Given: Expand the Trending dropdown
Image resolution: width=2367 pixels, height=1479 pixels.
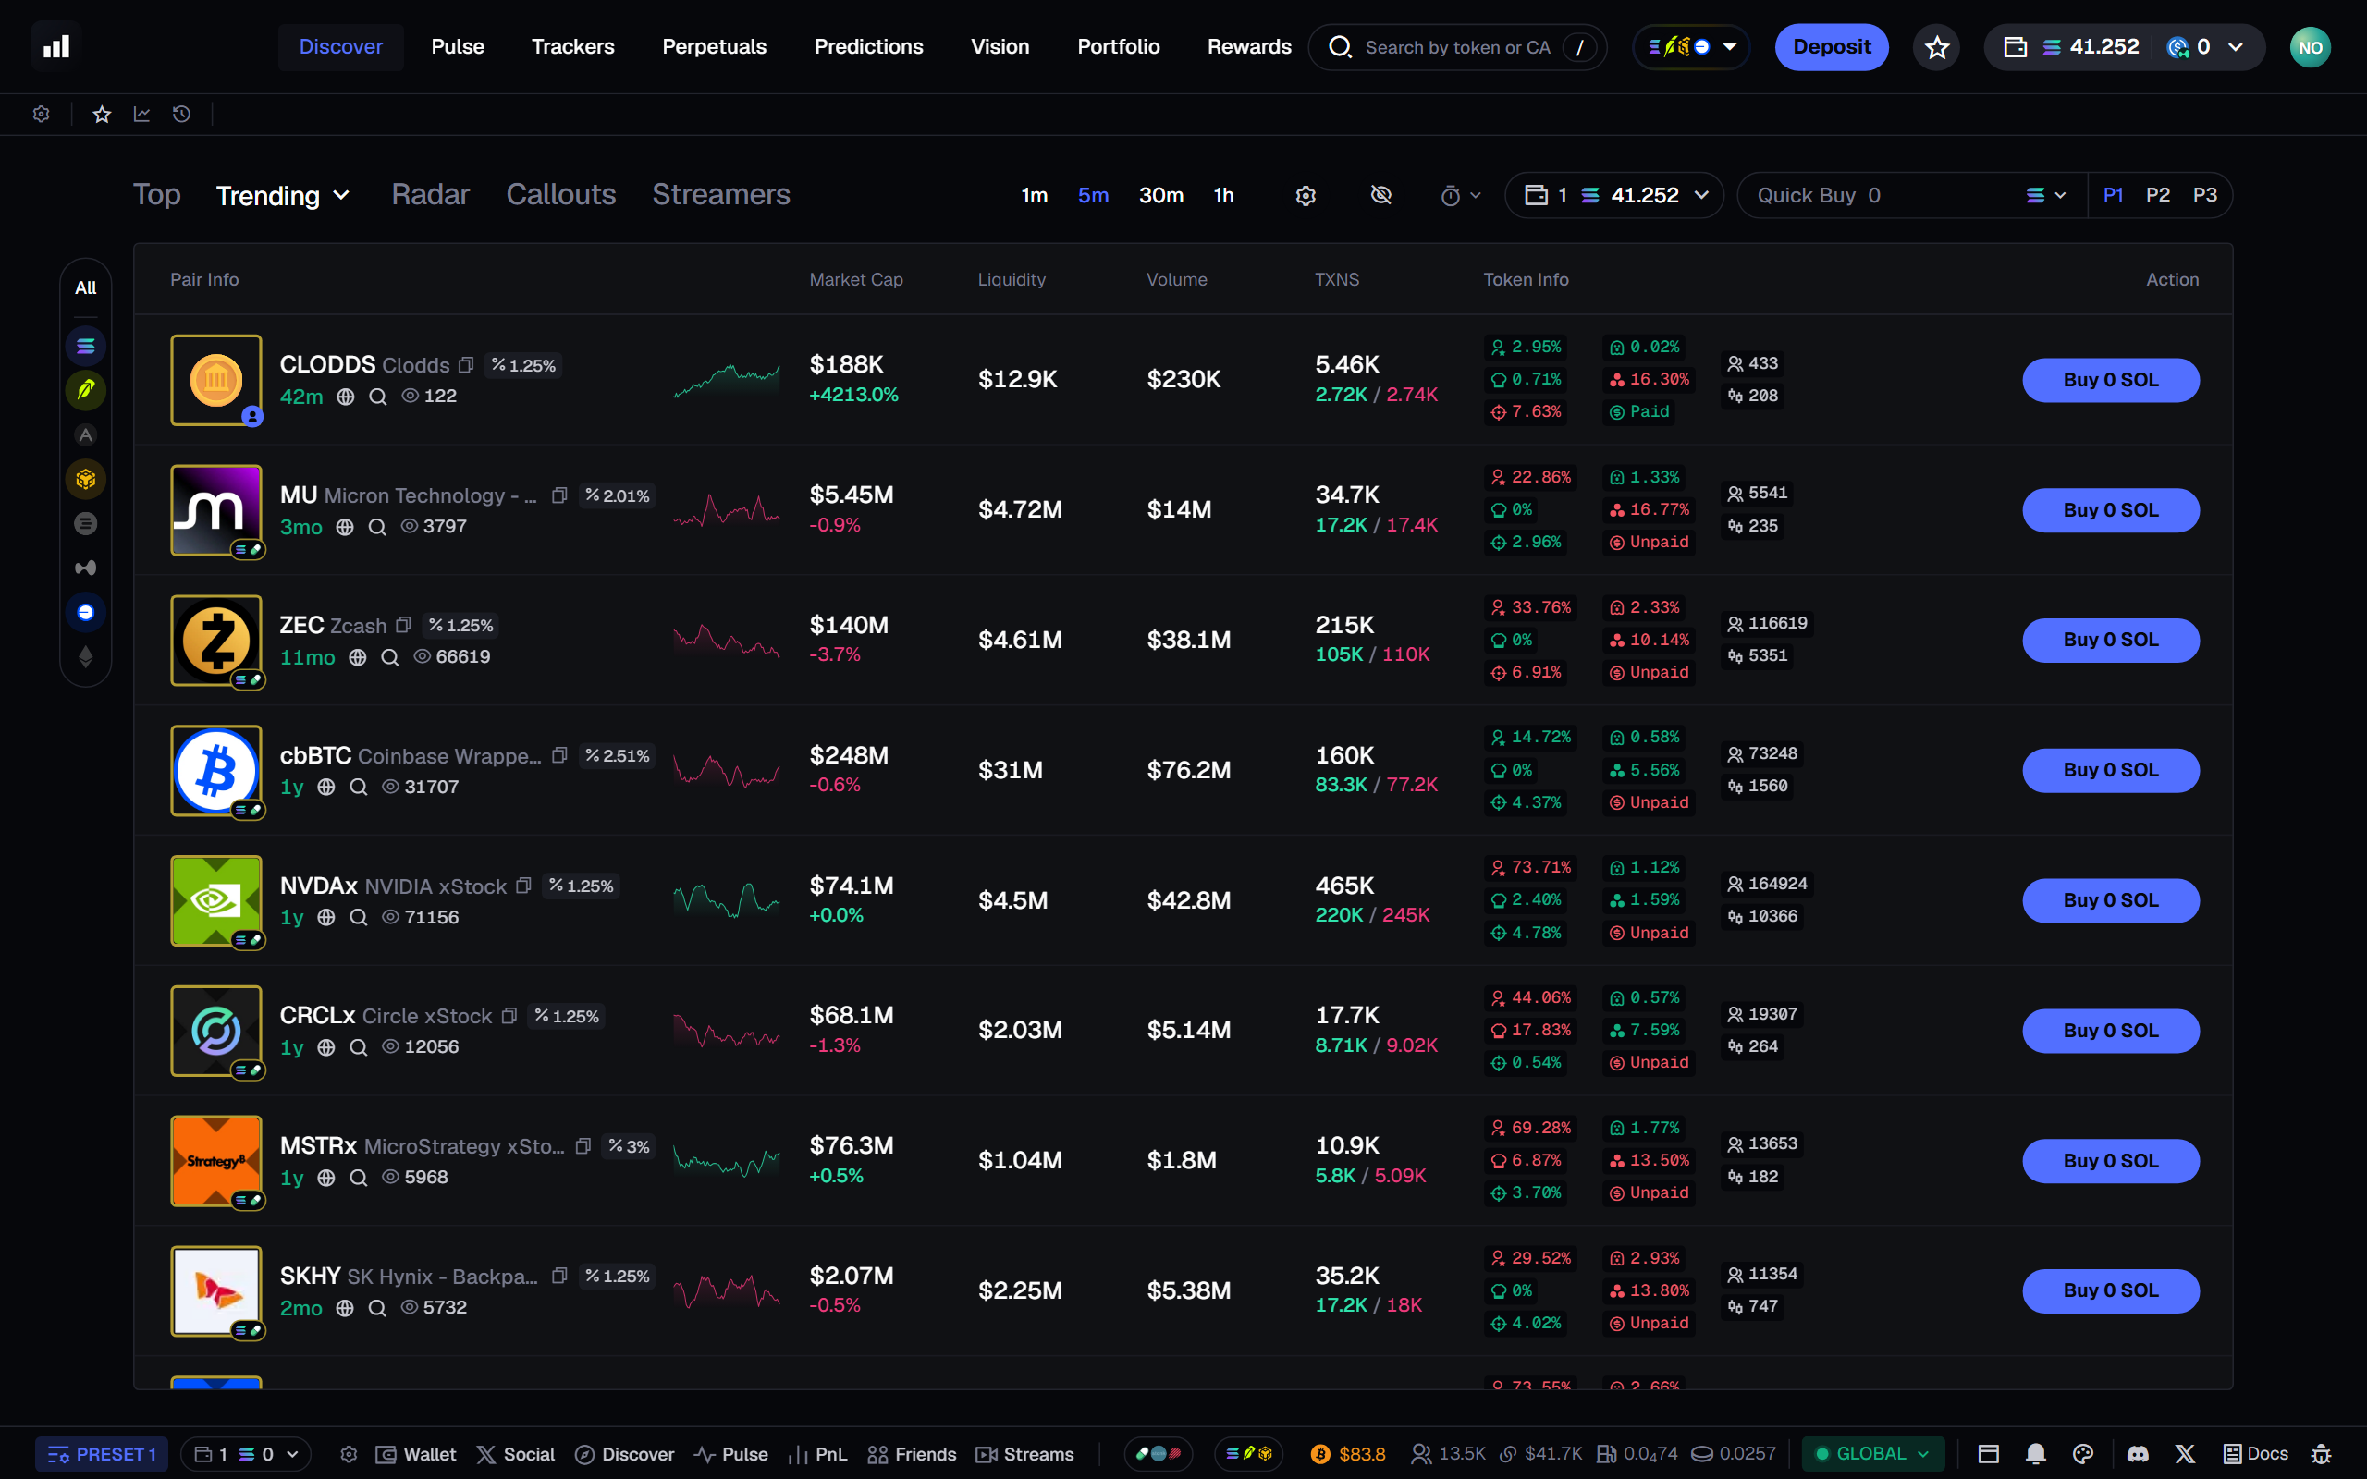Looking at the screenshot, I should (x=283, y=196).
